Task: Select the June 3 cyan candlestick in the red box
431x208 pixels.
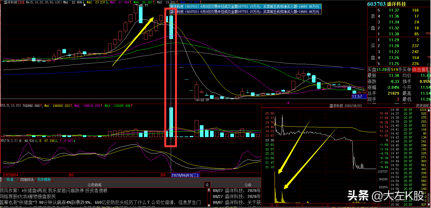Action: [171, 27]
